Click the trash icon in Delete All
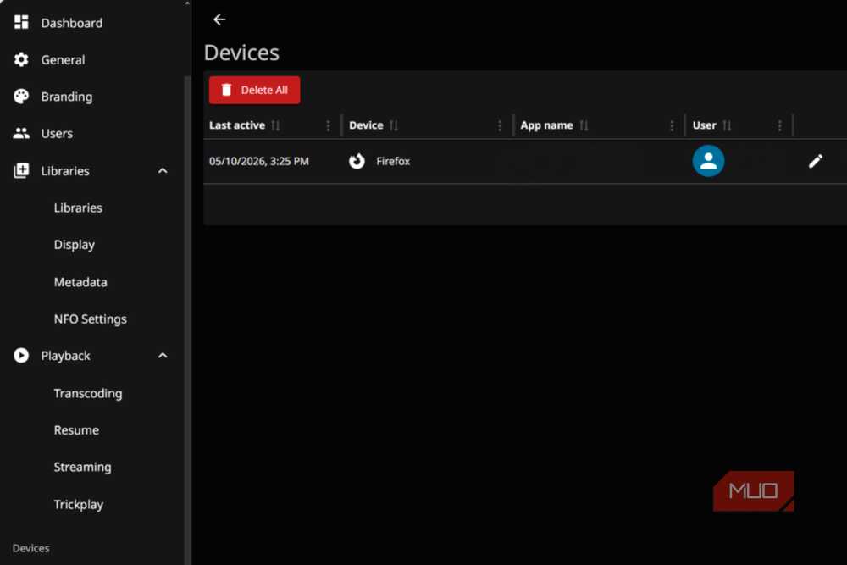 point(226,90)
